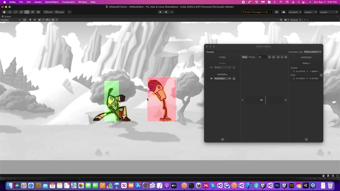Open Finder from the Dock

(9, 186)
